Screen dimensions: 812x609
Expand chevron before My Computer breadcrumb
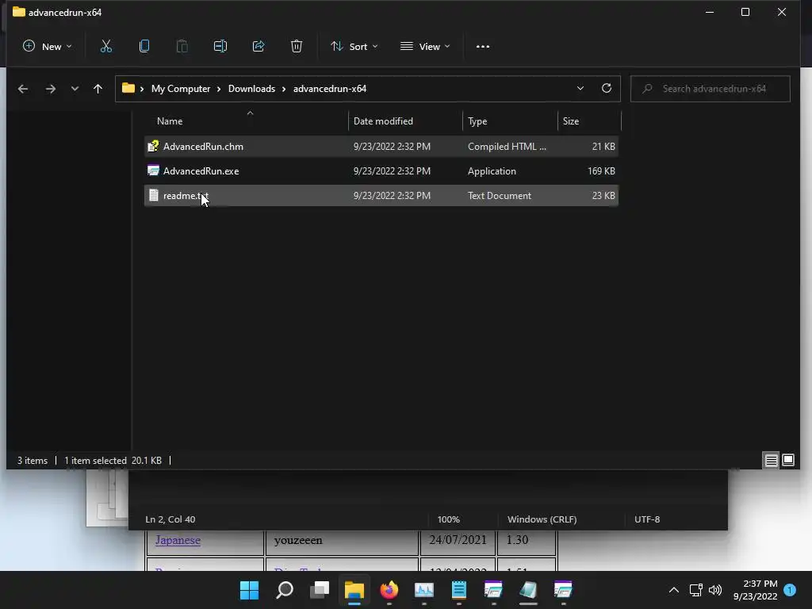click(x=142, y=89)
